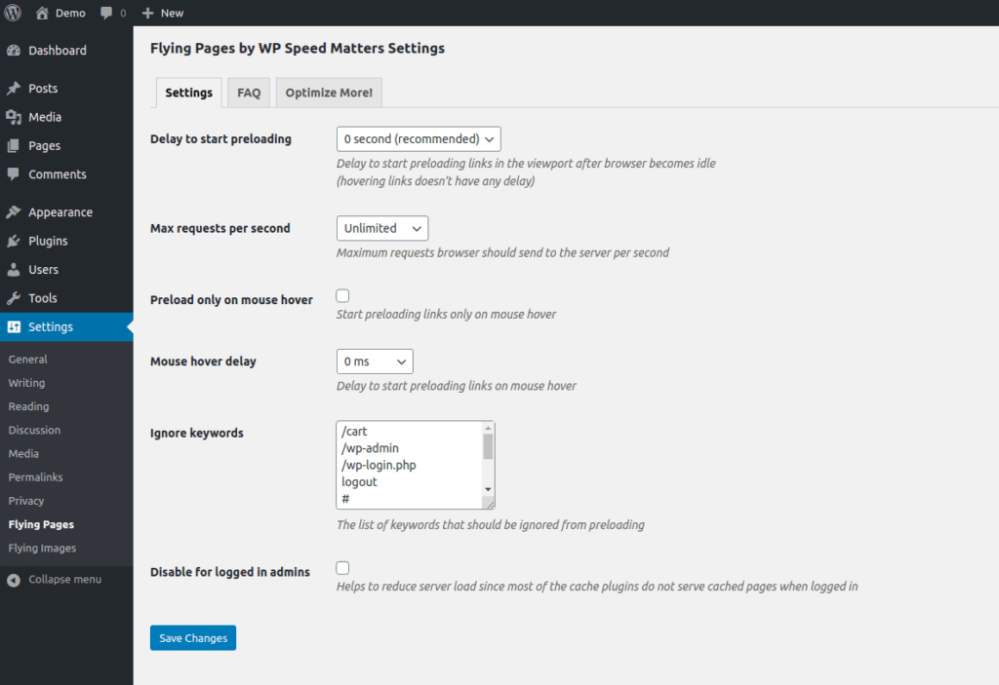Viewport: 999px width, 685px height.
Task: Collapse the admin sidebar menu
Action: coord(54,579)
